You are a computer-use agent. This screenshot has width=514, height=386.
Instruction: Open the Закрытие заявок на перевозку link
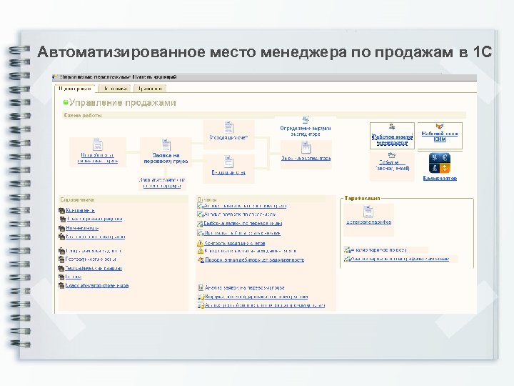click(x=162, y=183)
